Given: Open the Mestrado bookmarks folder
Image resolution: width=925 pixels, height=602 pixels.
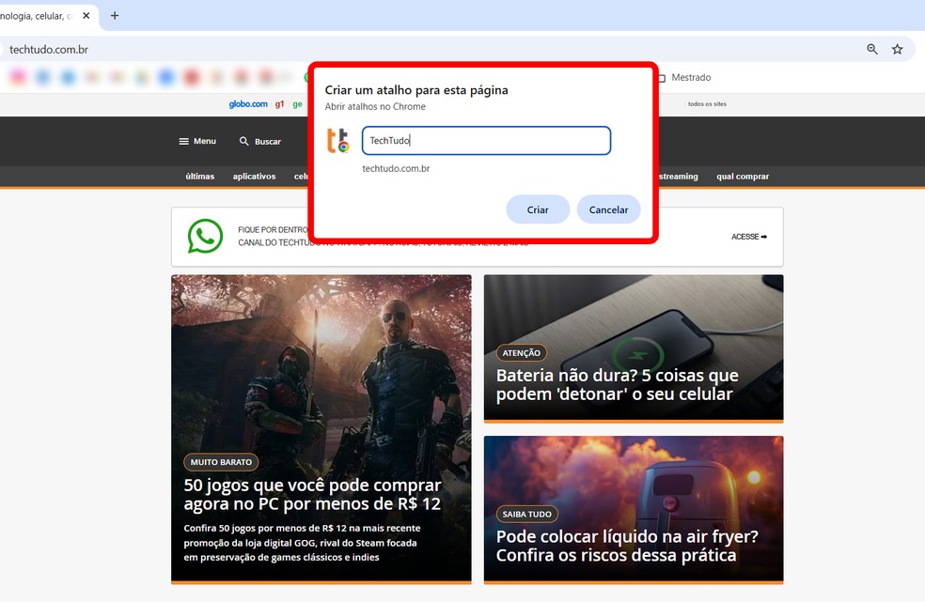Looking at the screenshot, I should pos(684,77).
